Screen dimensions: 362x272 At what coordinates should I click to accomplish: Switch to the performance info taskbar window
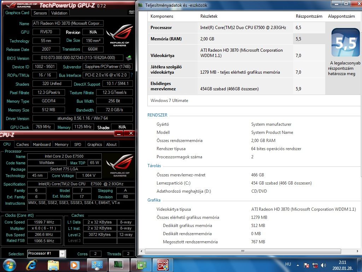click(x=97, y=265)
